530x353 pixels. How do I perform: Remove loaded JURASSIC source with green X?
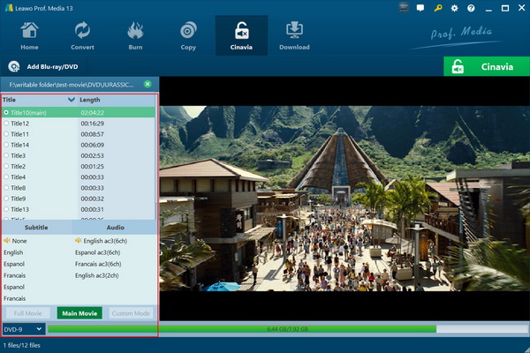click(x=148, y=84)
